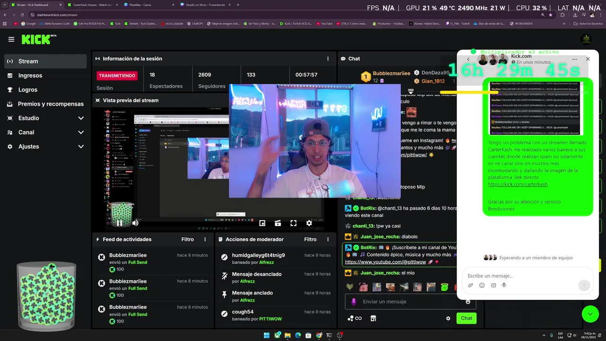The height and width of the screenshot is (341, 606).
Task: Open Ingresos in the sidebar
Action: click(45, 75)
